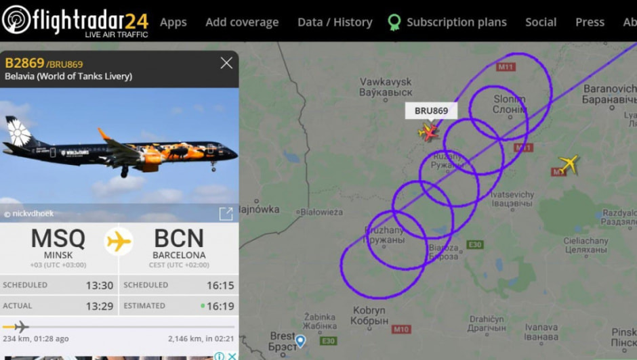Click the Flightradar24 radar logo
637x360 pixels.
16,19
